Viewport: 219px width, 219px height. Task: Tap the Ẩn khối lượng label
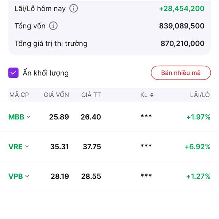46,73
